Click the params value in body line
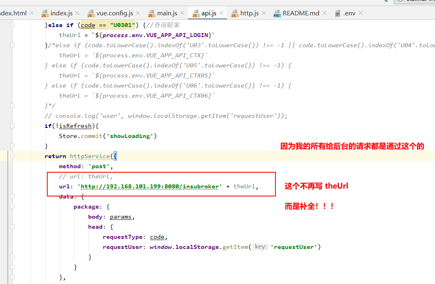The image size is (435, 284). point(120,217)
